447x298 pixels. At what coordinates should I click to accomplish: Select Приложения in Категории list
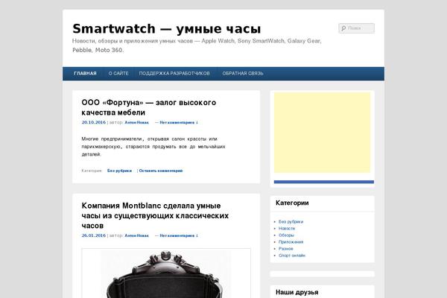pos(291,242)
